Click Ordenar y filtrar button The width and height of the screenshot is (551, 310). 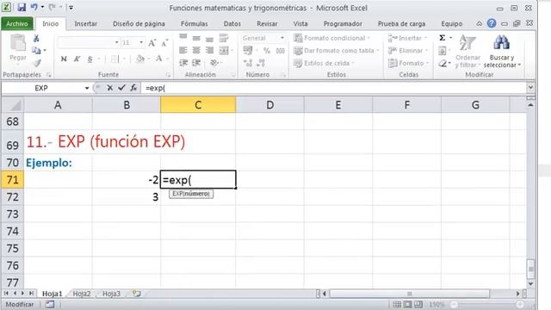coord(467,52)
